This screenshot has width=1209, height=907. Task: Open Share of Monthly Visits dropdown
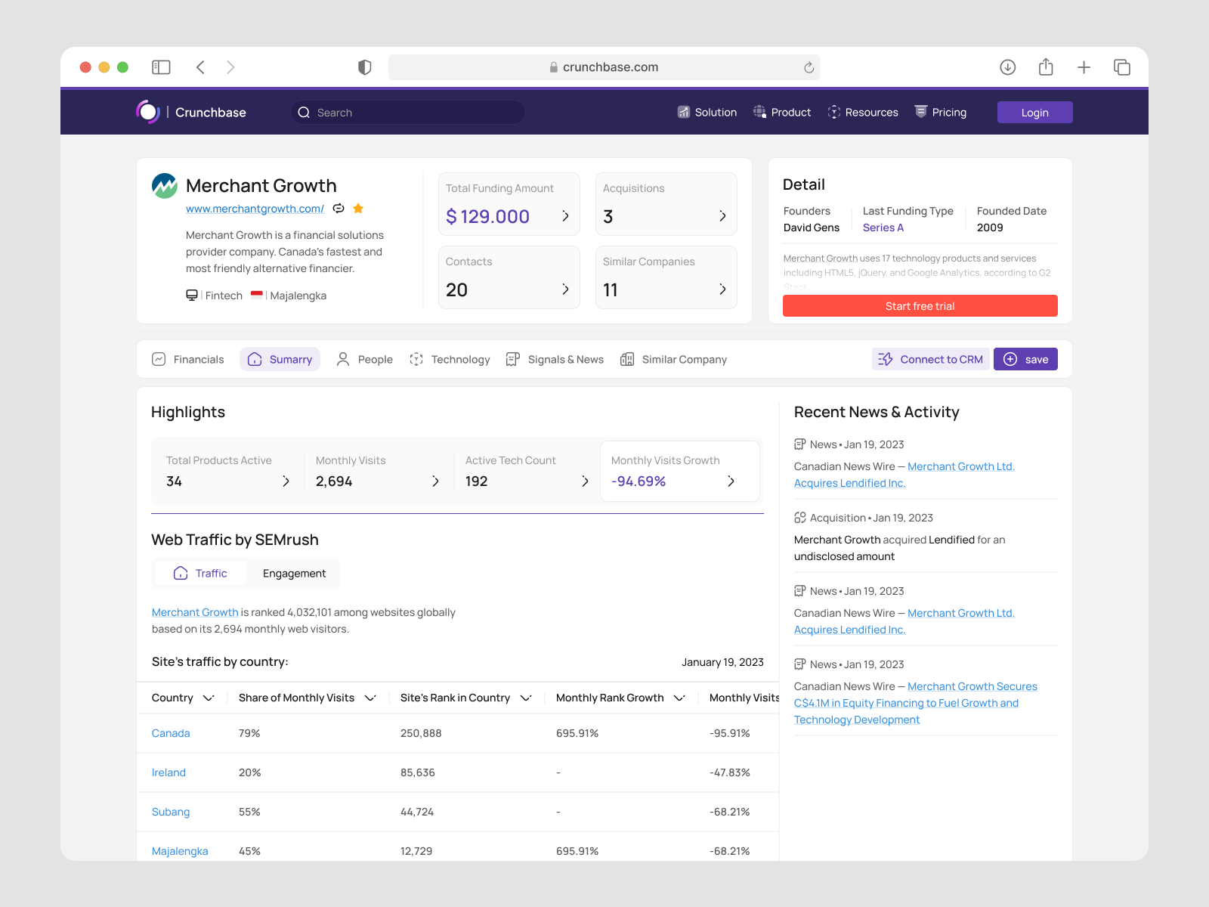pos(370,698)
